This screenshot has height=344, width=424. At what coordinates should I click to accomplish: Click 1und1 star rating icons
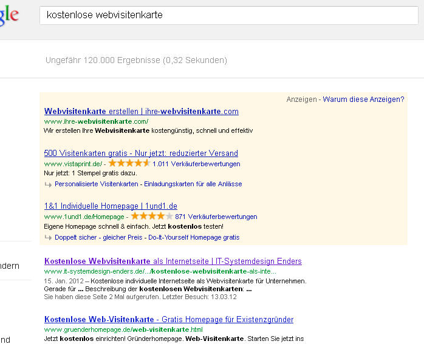tap(152, 216)
